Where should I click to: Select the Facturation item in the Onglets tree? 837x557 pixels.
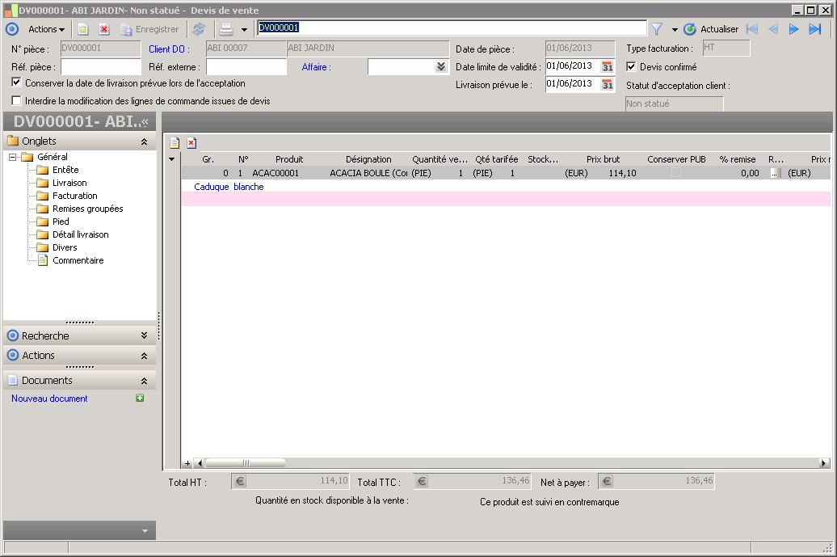(x=74, y=196)
